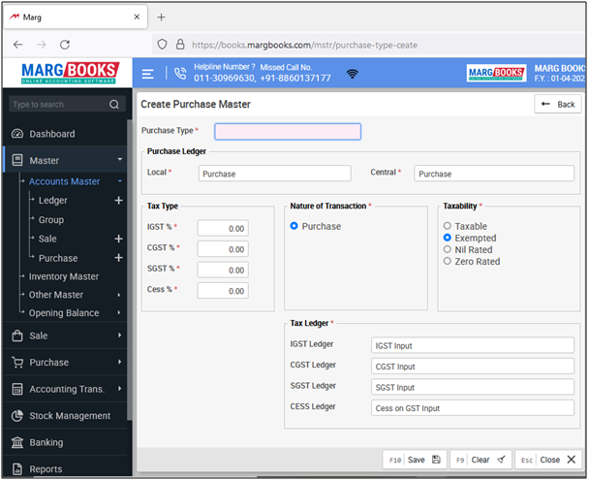Screen dimensions: 589x480
Task: Expand the Sale menu arrow
Action: click(119, 335)
